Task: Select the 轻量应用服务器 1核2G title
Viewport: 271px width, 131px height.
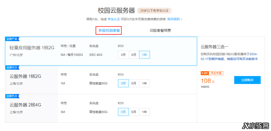Action: coord(32,48)
